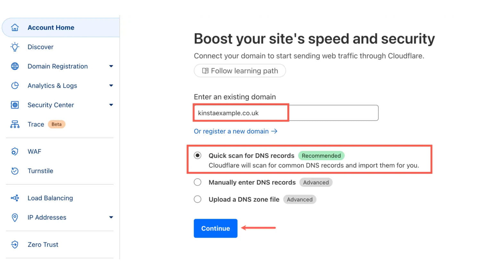Viewport: 500px width, 265px height.
Task: Click the Advanced badge beside Upload a DNS zone file
Action: pyautogui.click(x=300, y=199)
